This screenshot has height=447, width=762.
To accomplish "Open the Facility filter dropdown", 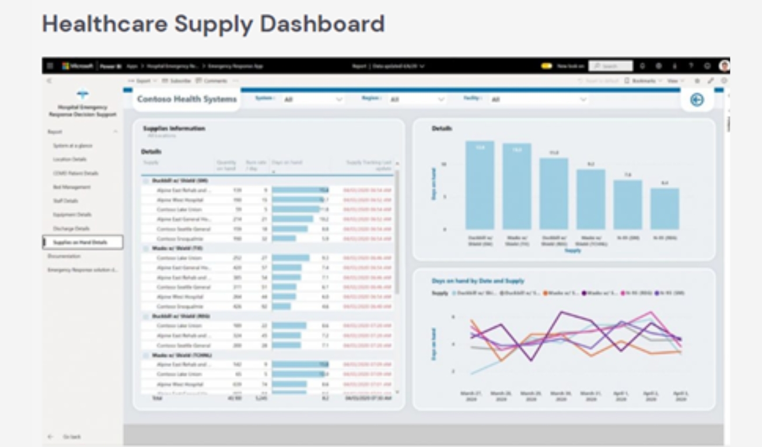I will pyautogui.click(x=538, y=100).
